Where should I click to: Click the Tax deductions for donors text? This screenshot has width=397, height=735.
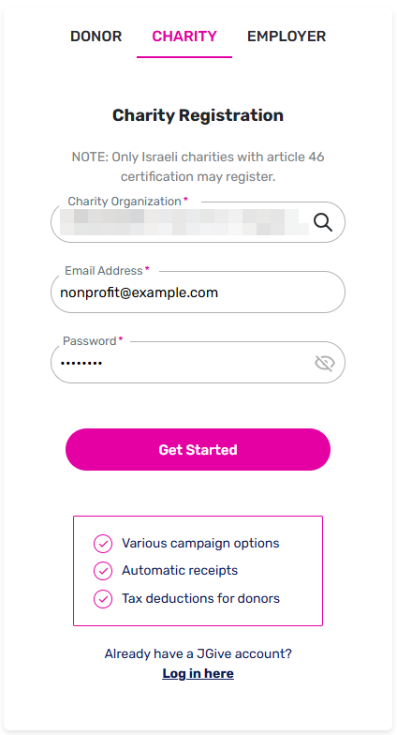click(x=200, y=598)
